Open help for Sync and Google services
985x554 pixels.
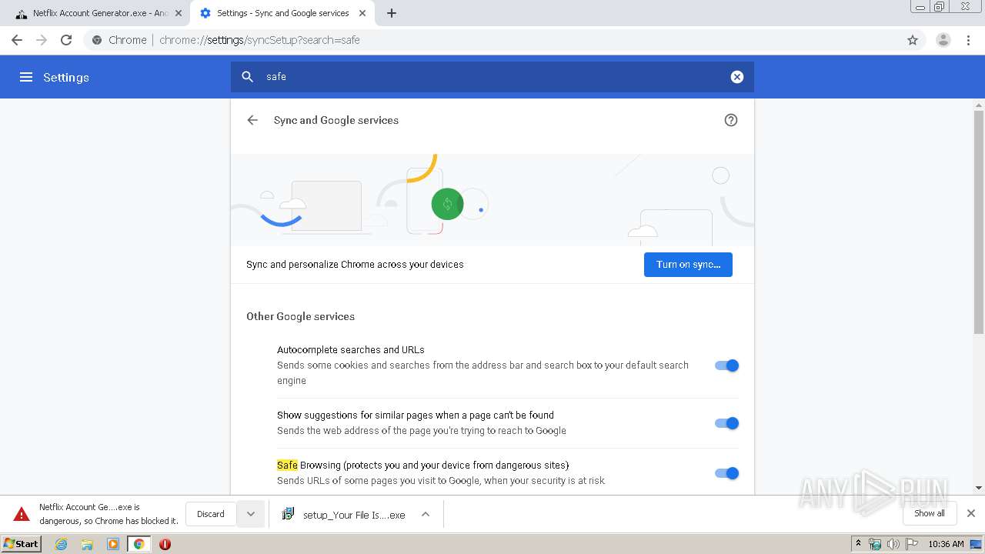pos(731,120)
